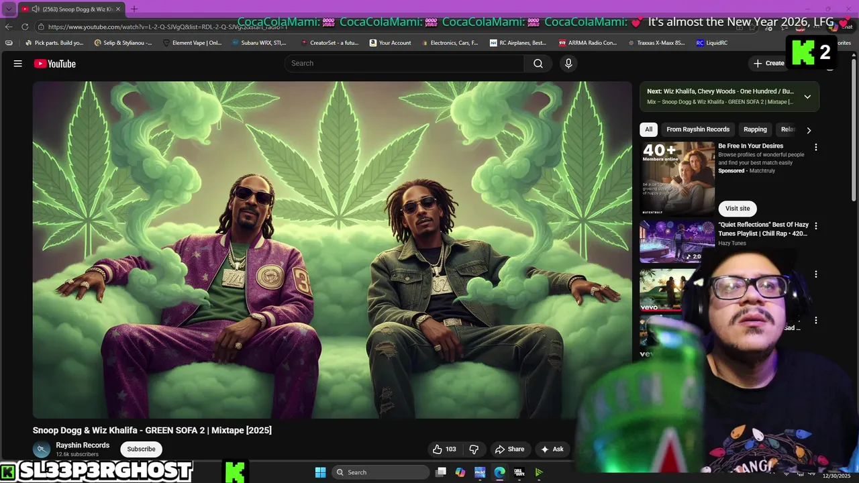Subscribe to Rayshin Records channel
The width and height of the screenshot is (859, 483).
[141, 449]
